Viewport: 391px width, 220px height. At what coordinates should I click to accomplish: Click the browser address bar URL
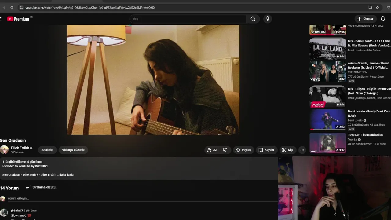point(90,8)
